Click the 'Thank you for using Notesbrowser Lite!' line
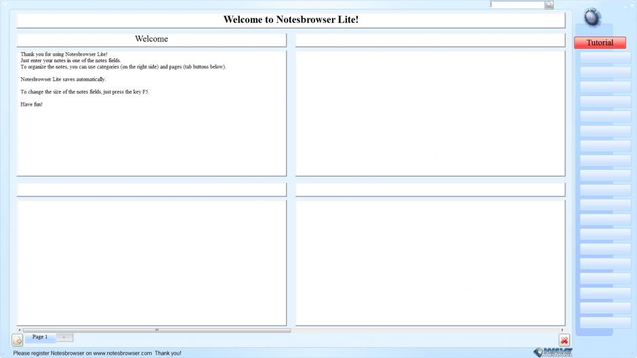 pos(64,54)
